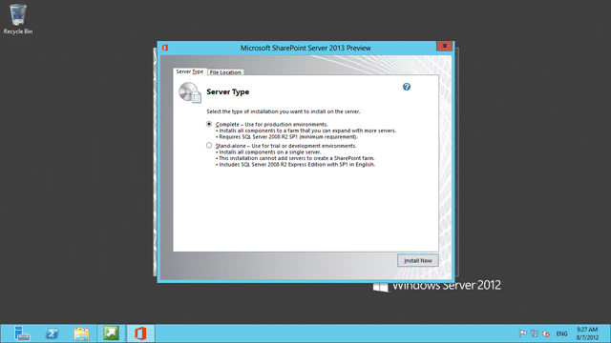611x343 pixels.
Task: Open the help question mark icon
Action: click(x=407, y=87)
